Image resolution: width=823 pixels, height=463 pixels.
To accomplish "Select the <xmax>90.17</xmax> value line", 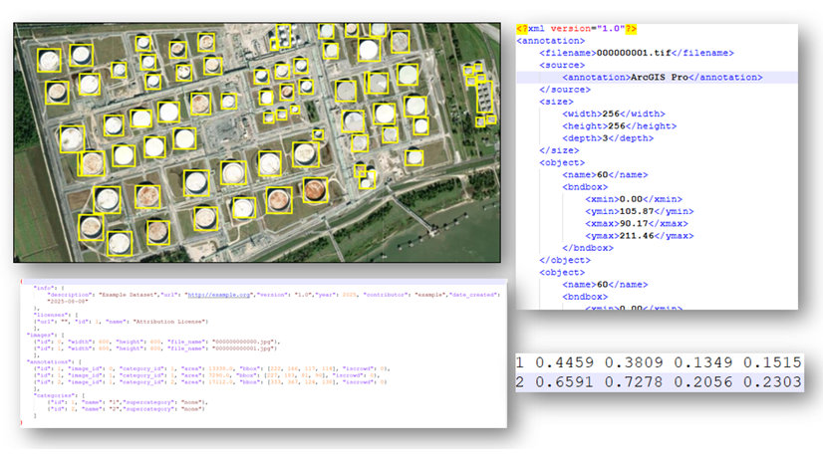I will point(637,223).
